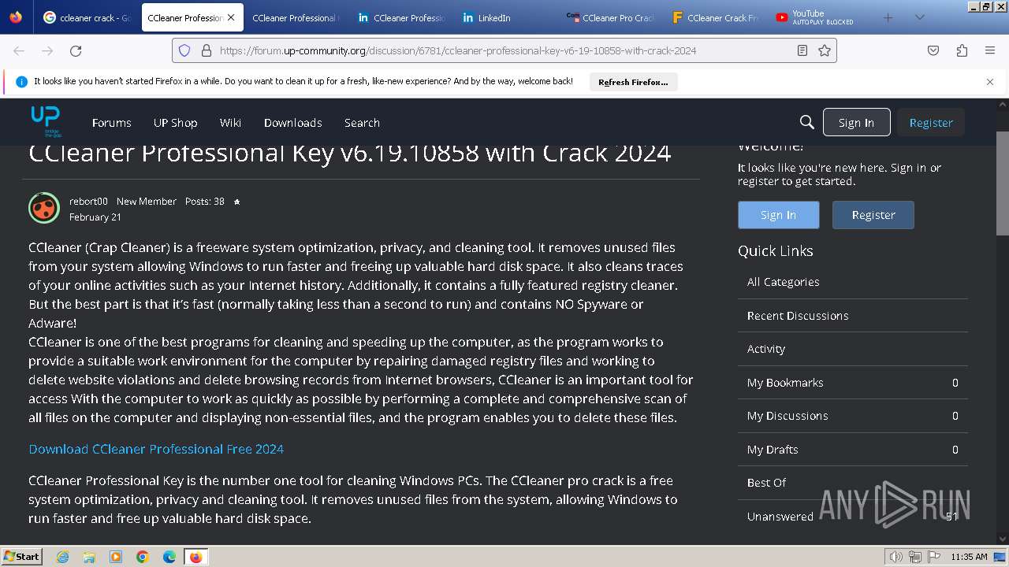Go back with the browser back arrow
Viewport: 1009px width, 567px height.
pos(19,50)
